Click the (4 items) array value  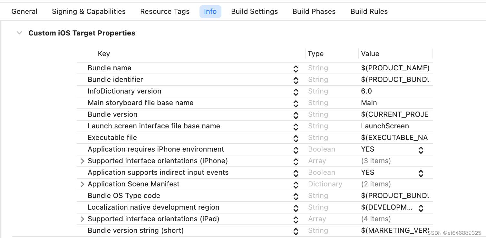point(376,219)
